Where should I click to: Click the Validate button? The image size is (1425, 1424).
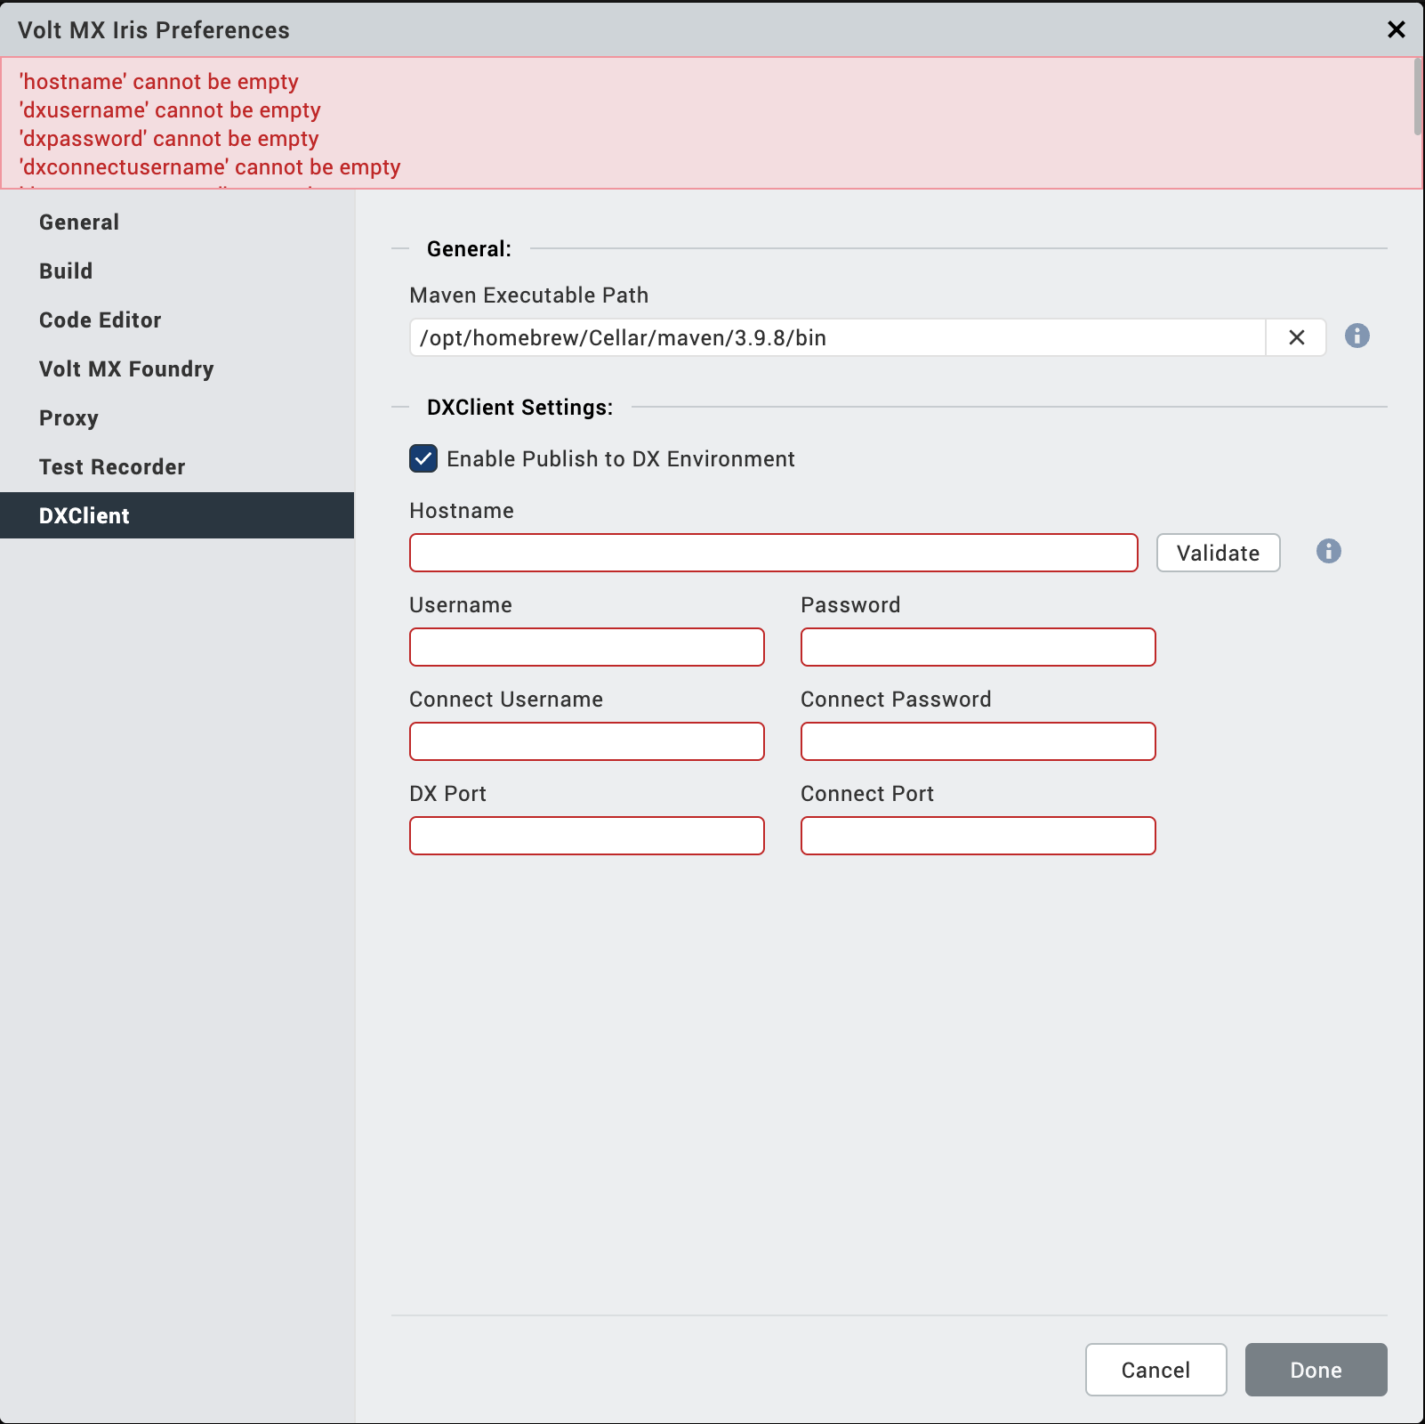click(x=1218, y=553)
